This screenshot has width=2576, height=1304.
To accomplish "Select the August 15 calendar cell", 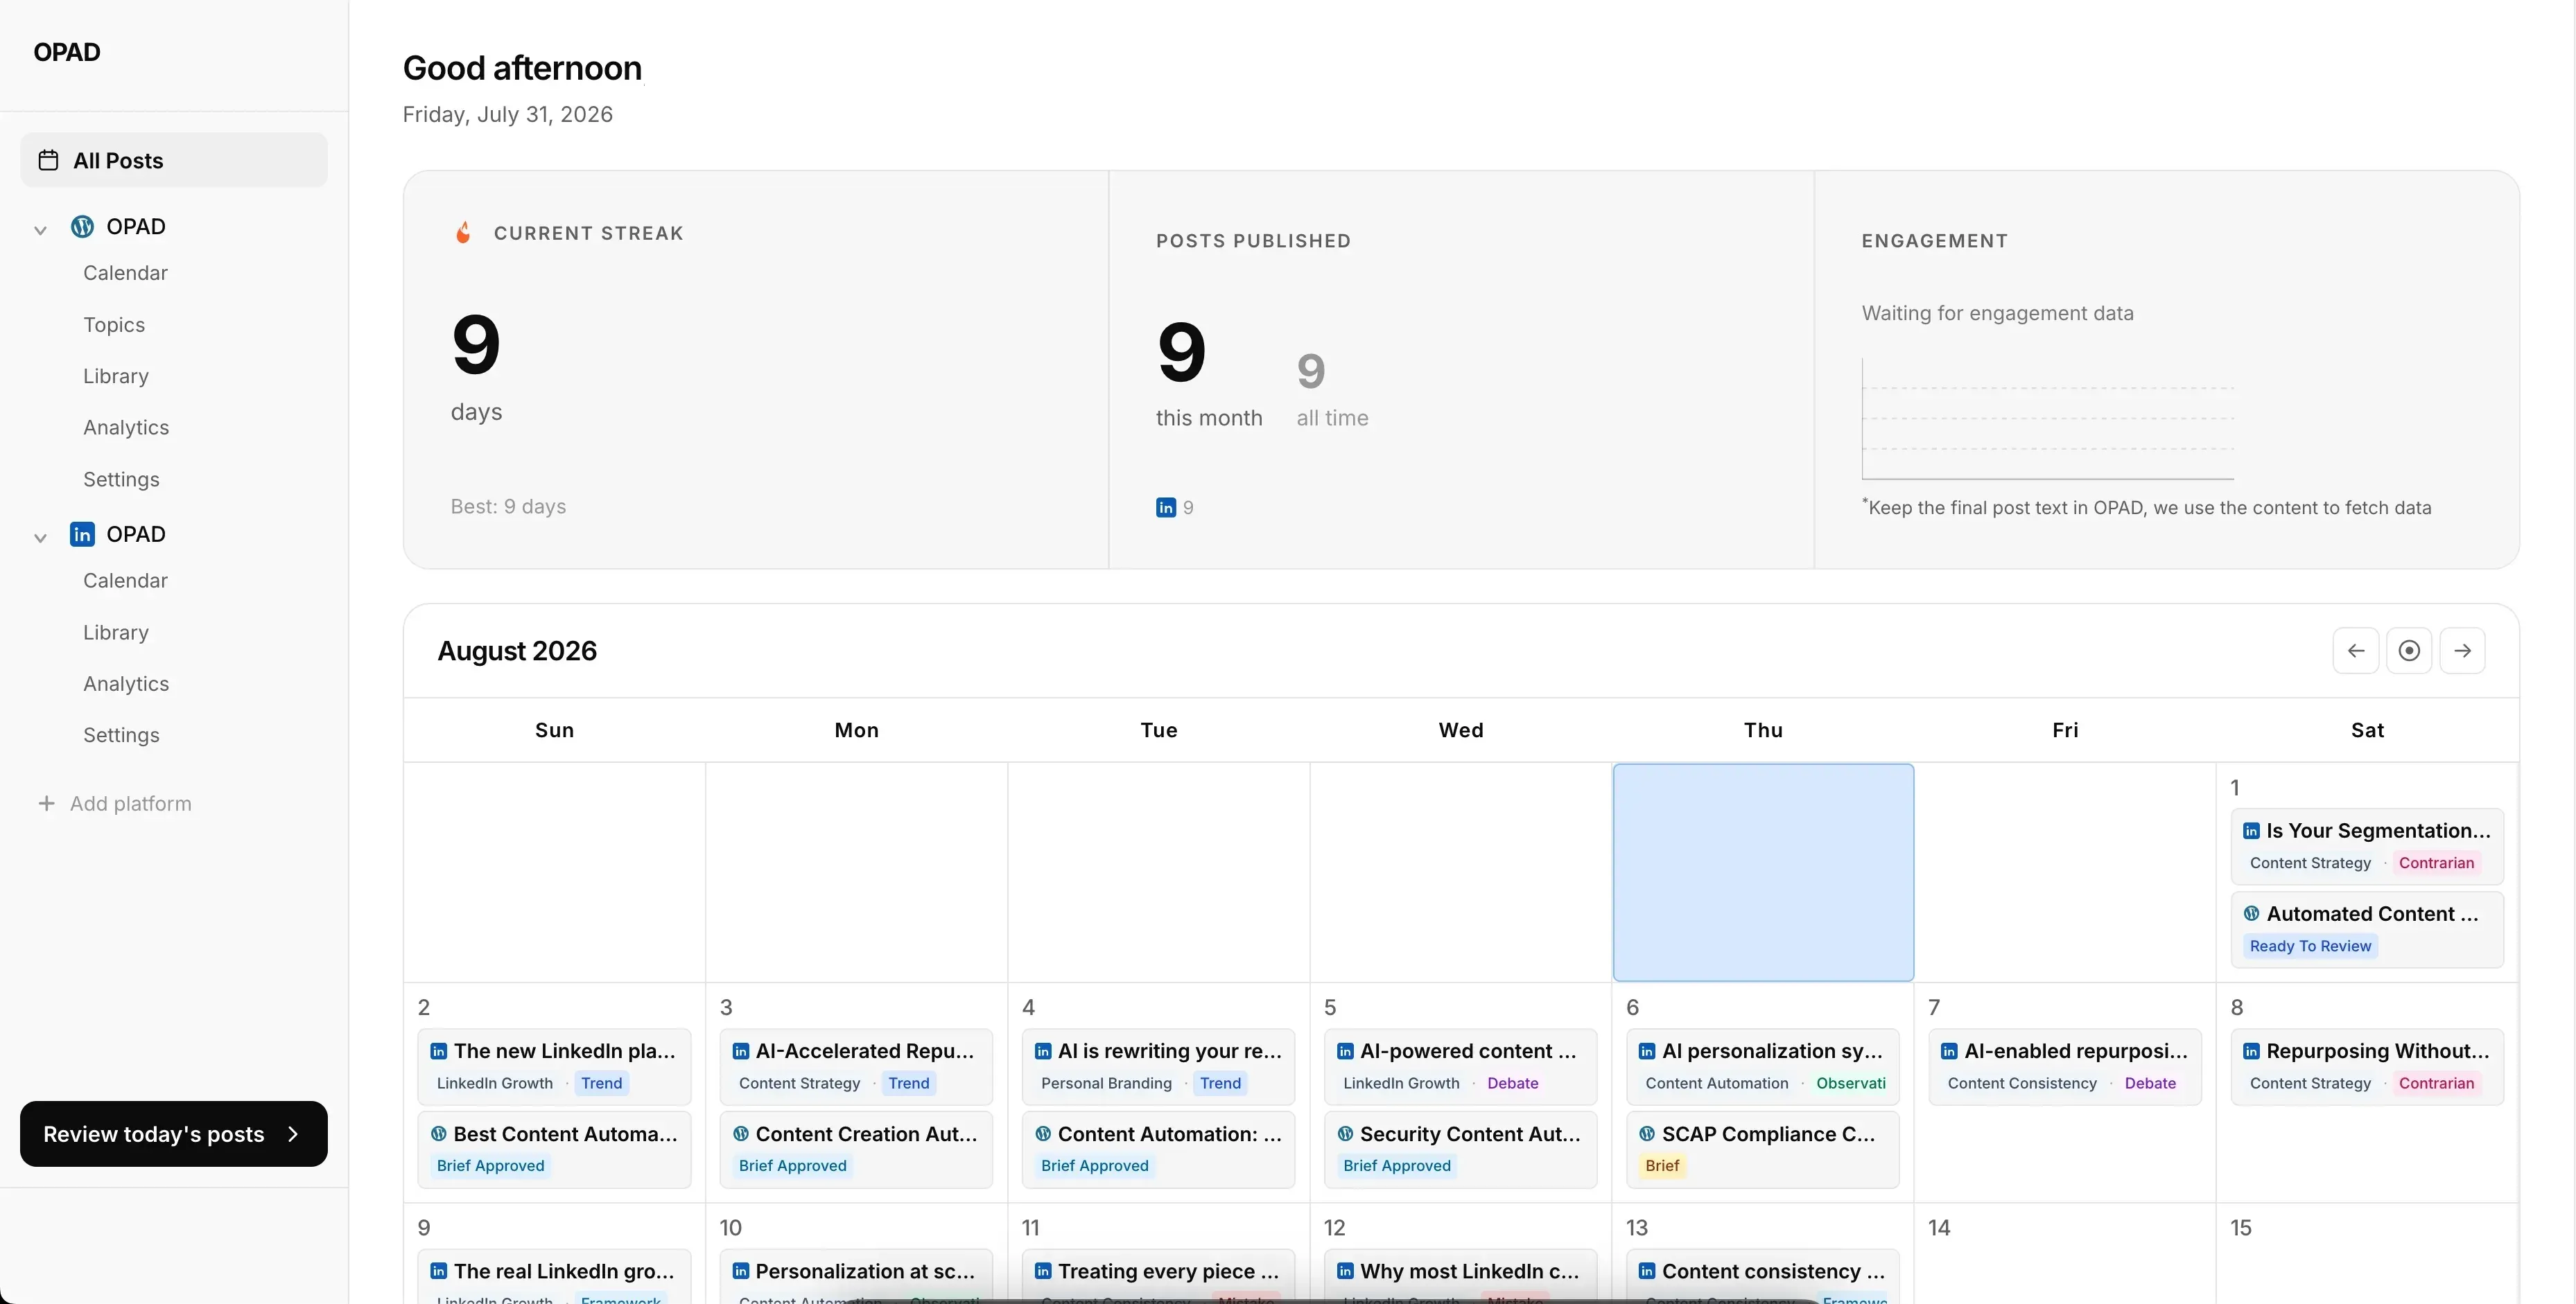I will tap(2367, 1253).
